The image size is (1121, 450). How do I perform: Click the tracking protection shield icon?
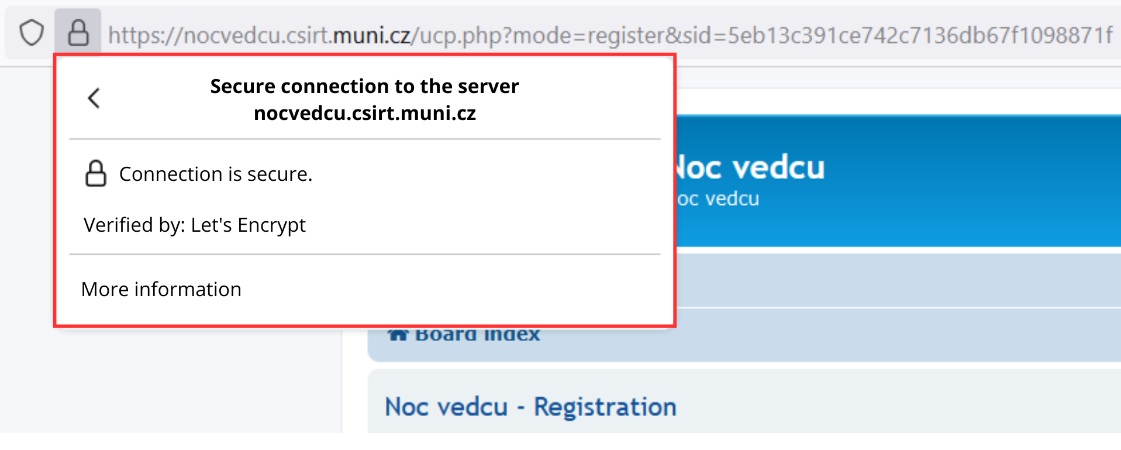coord(32,33)
